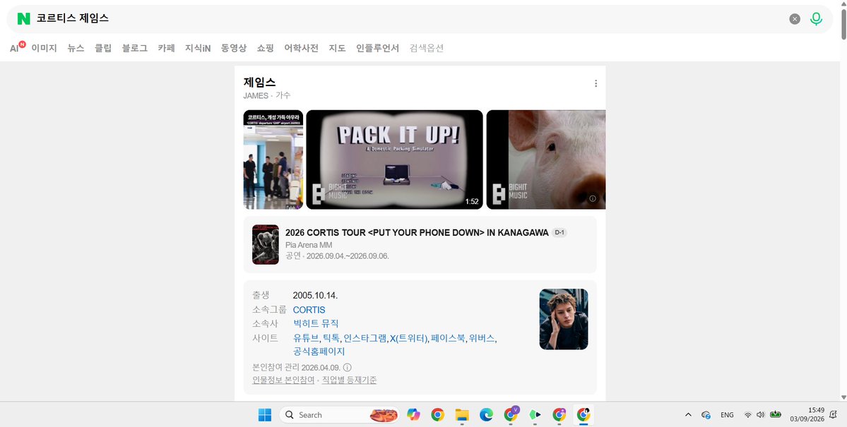The height and width of the screenshot is (427, 847).
Task: Open the pig video thumbnail
Action: pyautogui.click(x=546, y=160)
